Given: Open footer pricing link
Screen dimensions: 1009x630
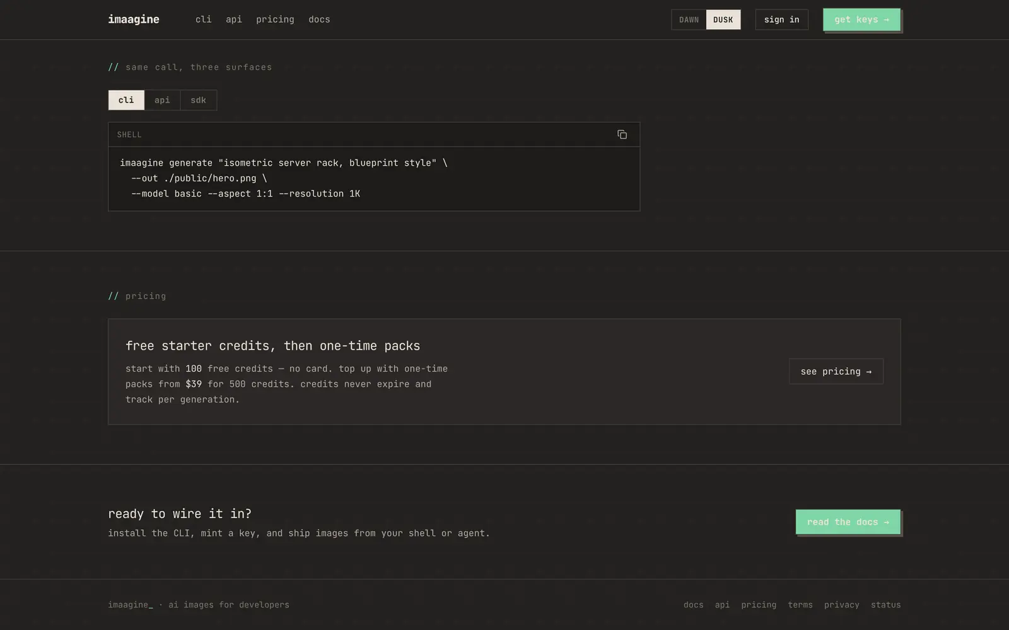Looking at the screenshot, I should 759,605.
